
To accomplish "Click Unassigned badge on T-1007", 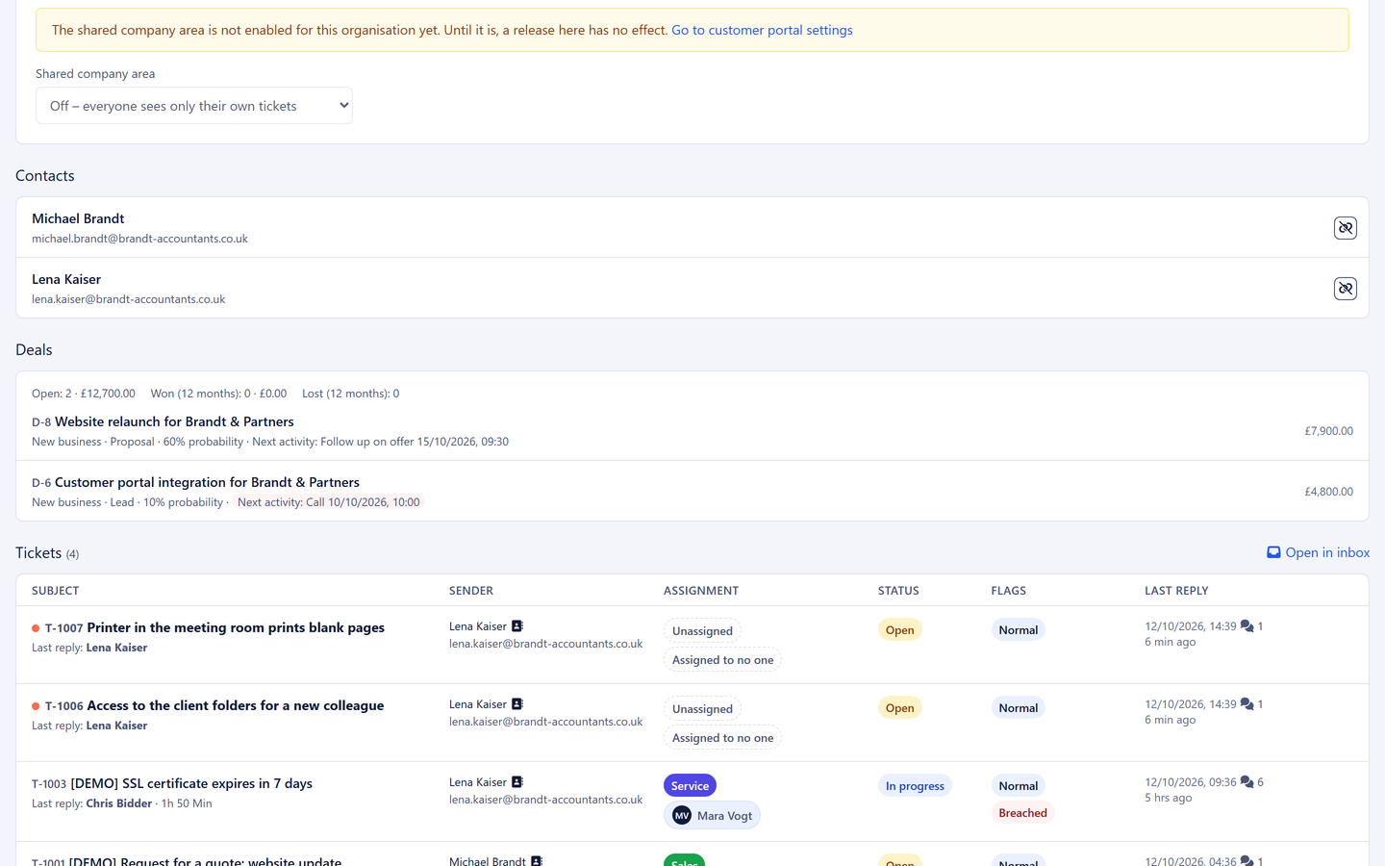I will tap(702, 631).
